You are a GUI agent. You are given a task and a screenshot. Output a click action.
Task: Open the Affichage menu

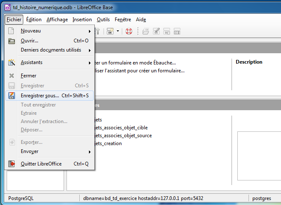(57, 20)
